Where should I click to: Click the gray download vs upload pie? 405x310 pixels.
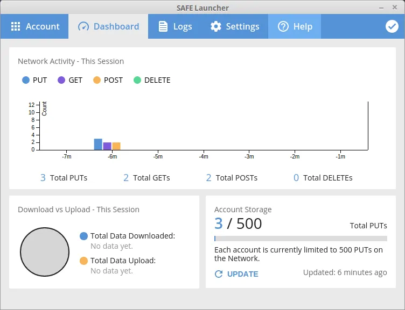(45, 252)
